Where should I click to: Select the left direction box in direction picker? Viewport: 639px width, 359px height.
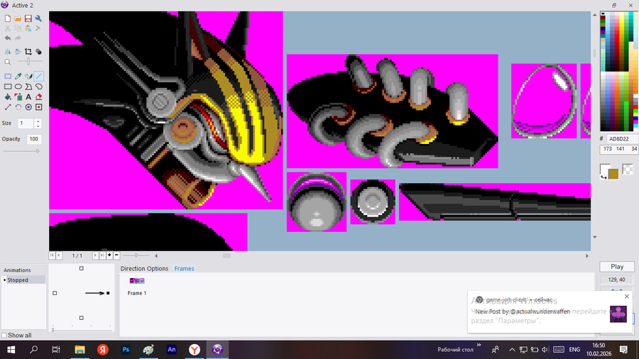pyautogui.click(x=55, y=293)
